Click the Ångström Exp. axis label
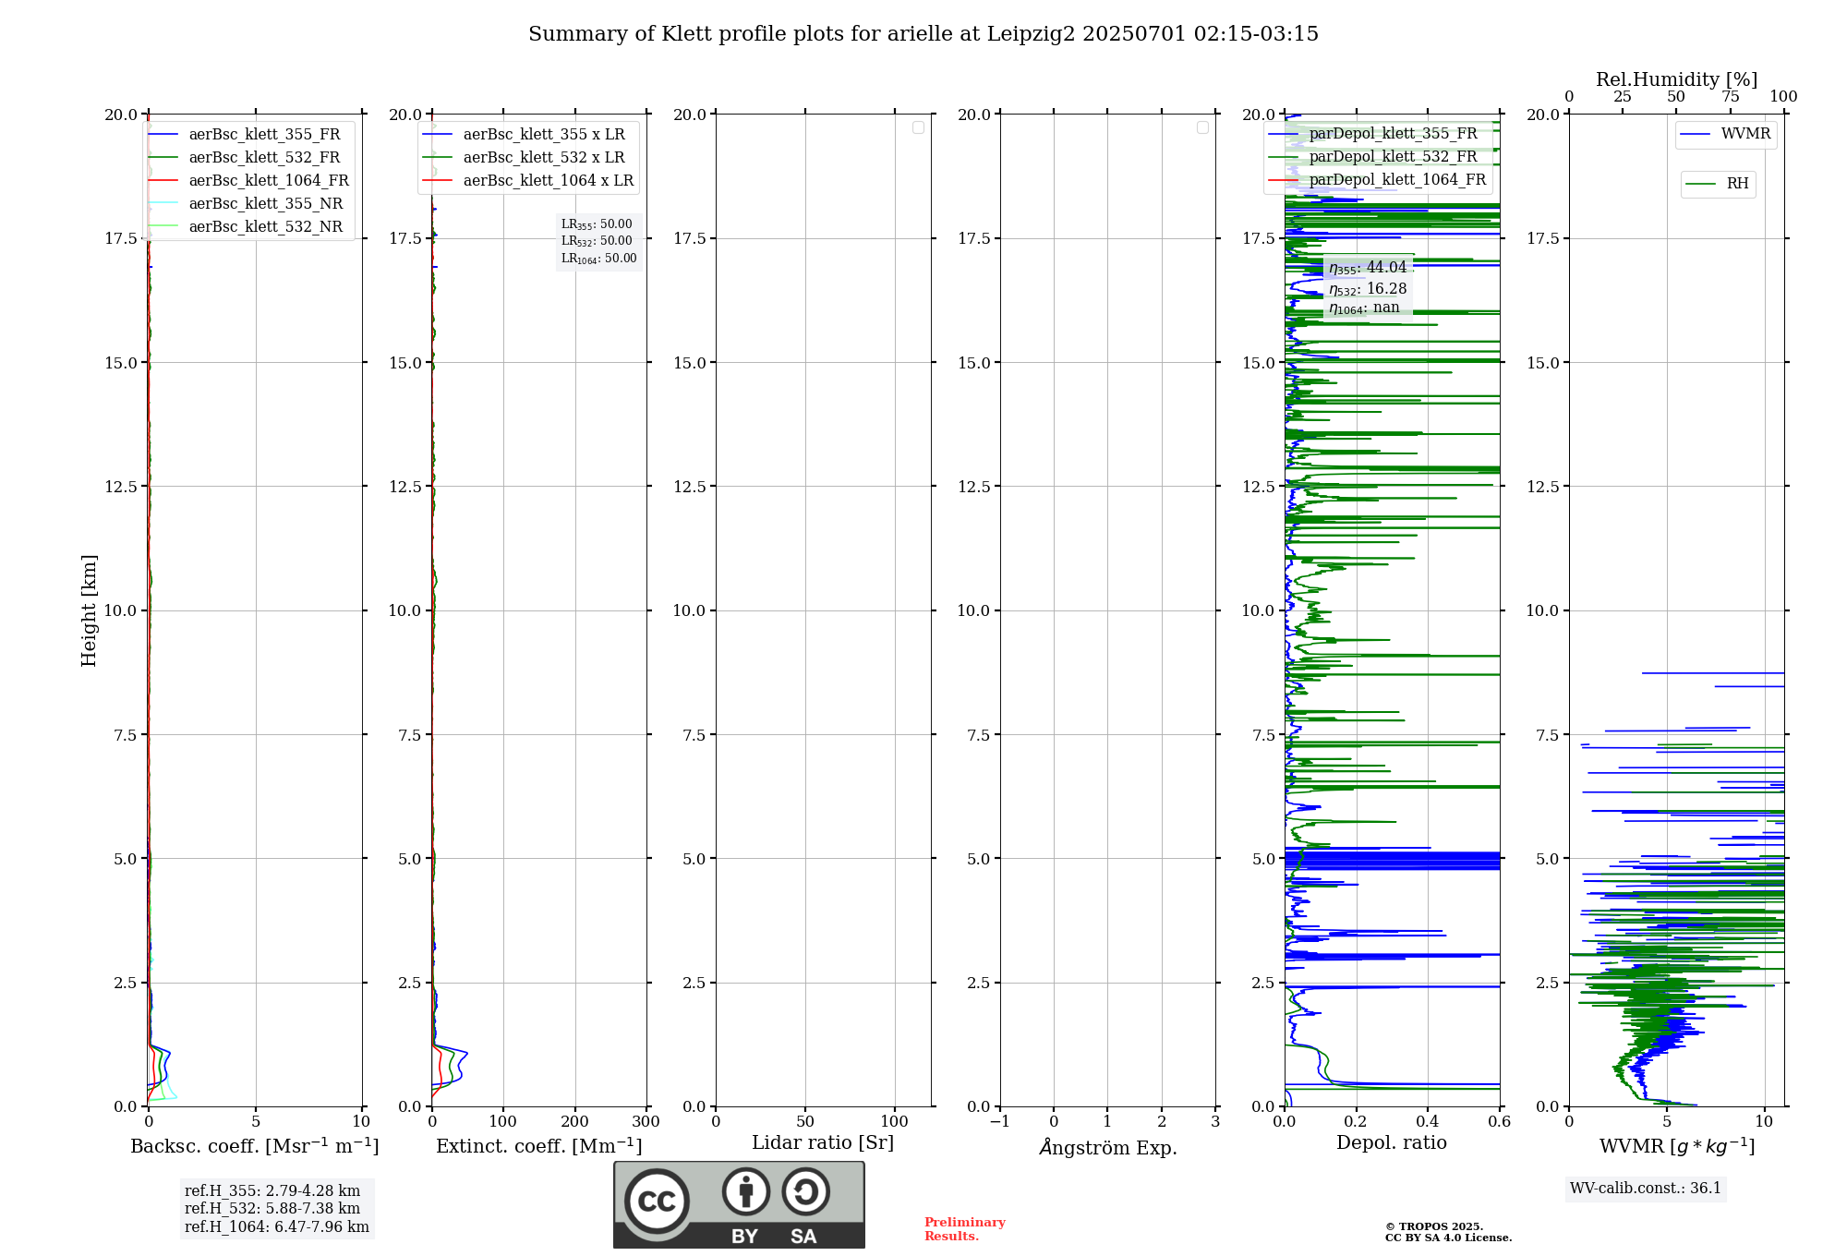Screen dimensions: 1847x1256 pos(1108,1147)
